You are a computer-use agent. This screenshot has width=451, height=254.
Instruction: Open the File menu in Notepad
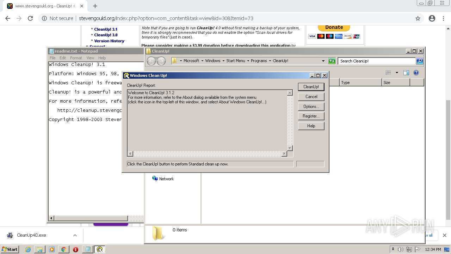tap(52, 58)
